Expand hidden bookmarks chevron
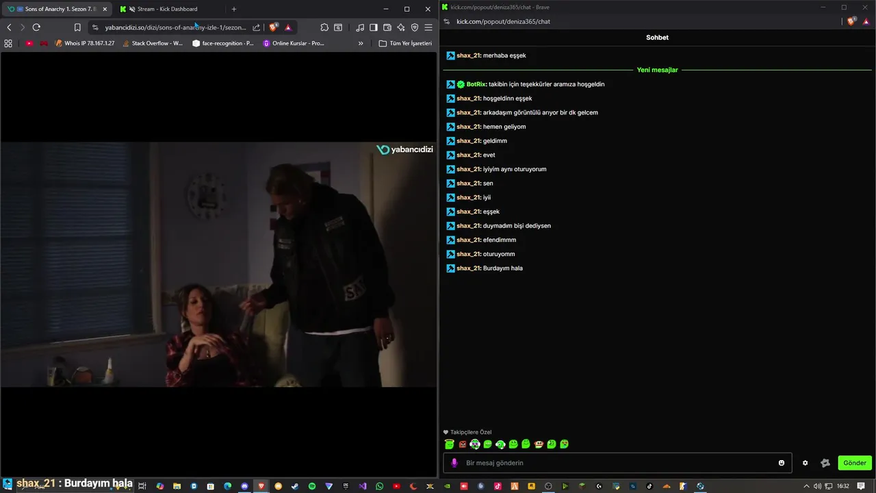 pos(361,43)
